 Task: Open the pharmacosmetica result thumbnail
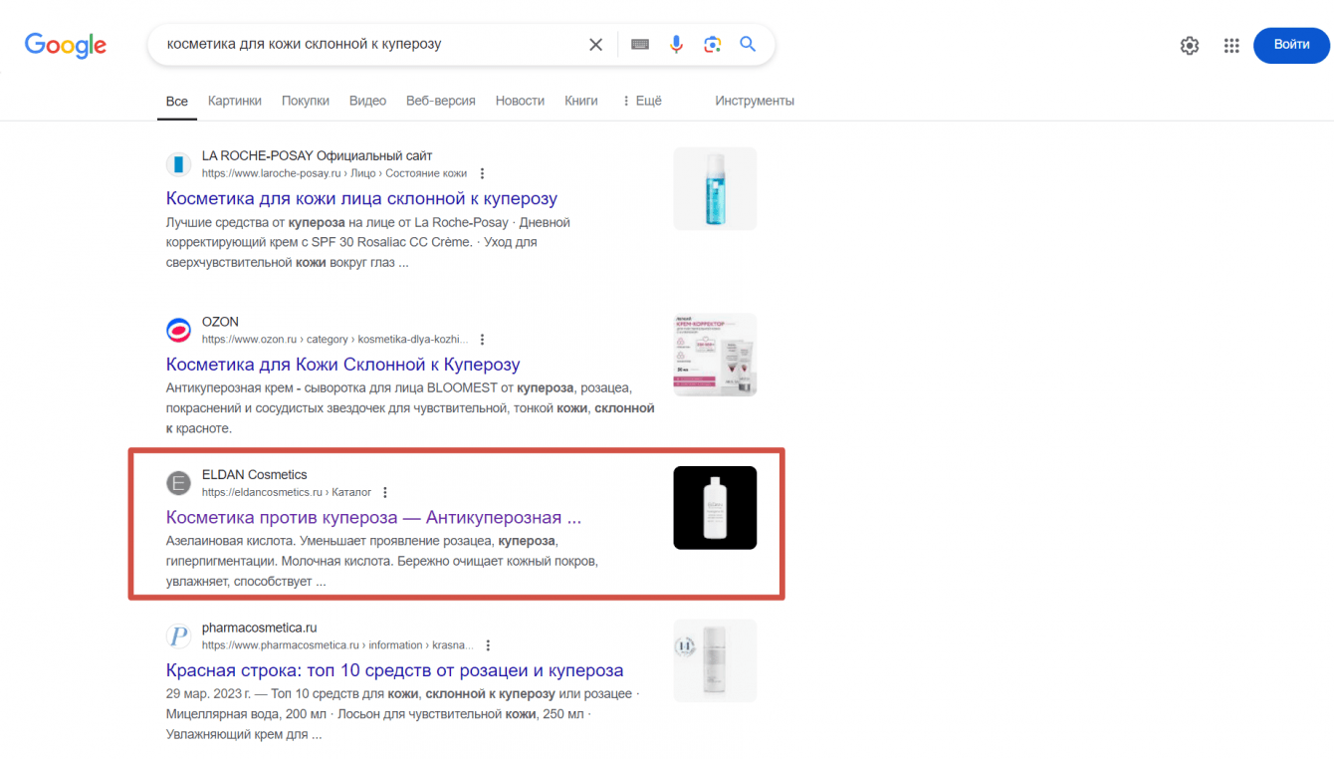tap(715, 661)
